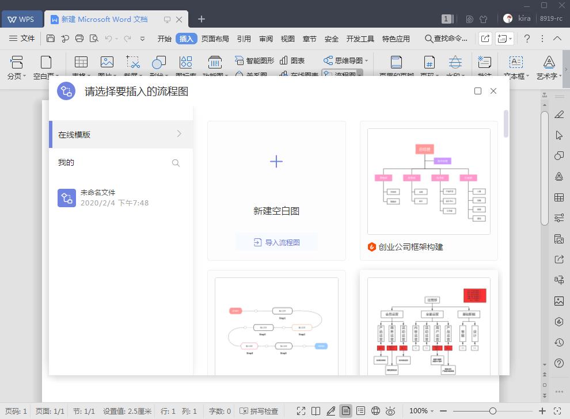Open the 开始 ribbon tab

(164, 39)
